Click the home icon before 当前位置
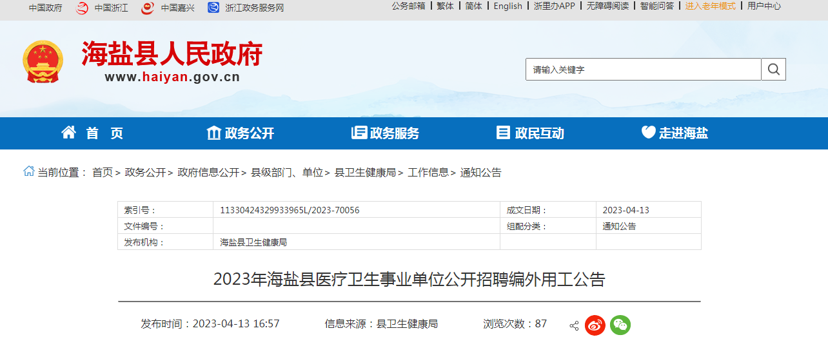This screenshot has width=828, height=355. (29, 171)
